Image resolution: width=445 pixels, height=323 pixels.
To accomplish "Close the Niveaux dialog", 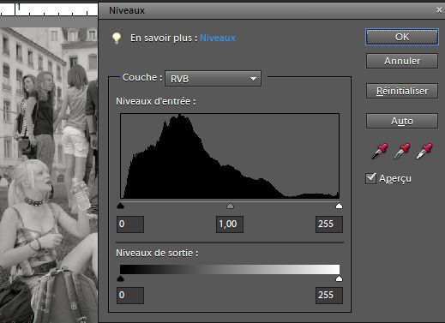I will tap(439, 10).
